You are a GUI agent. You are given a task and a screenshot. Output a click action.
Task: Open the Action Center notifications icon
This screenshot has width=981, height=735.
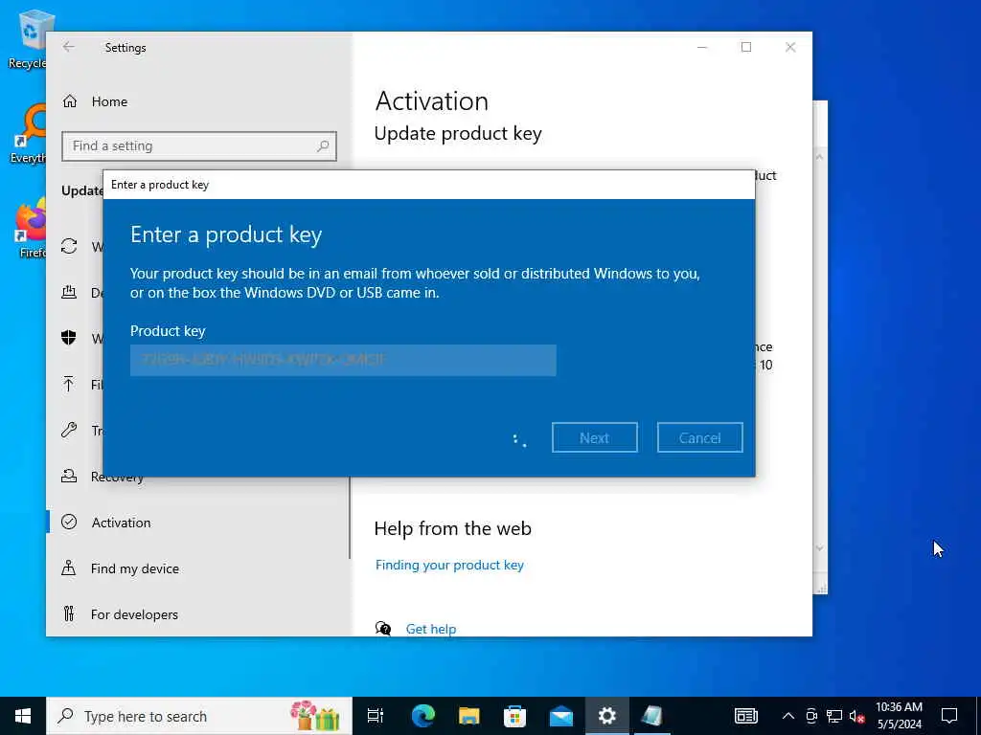click(949, 716)
